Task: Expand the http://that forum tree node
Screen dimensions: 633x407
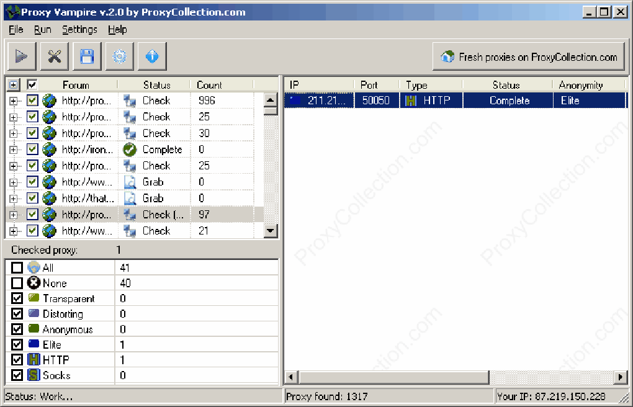Action: pyautogui.click(x=13, y=199)
